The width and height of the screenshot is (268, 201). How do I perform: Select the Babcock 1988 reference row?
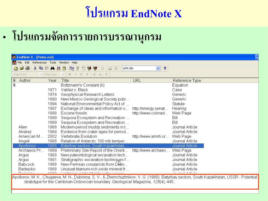click(x=108, y=164)
